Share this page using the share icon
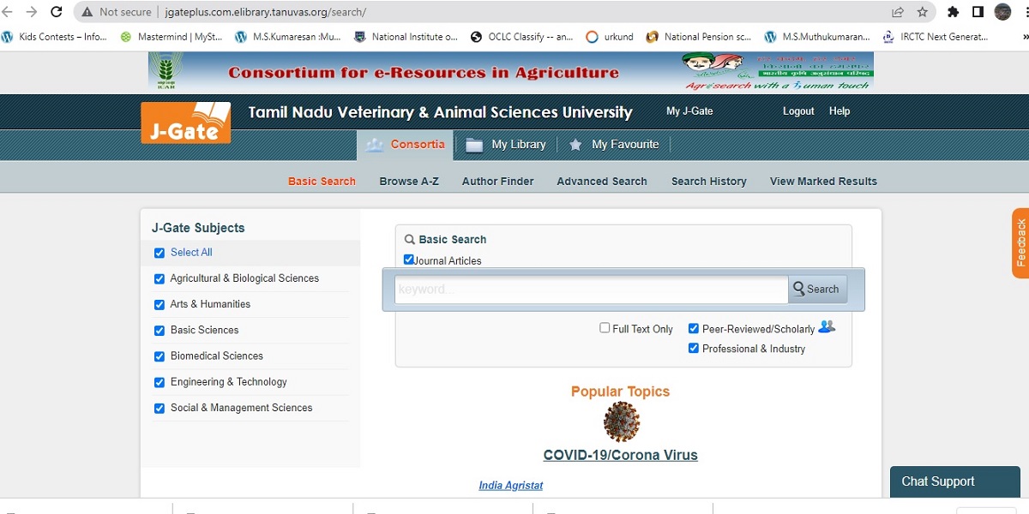 pyautogui.click(x=898, y=12)
